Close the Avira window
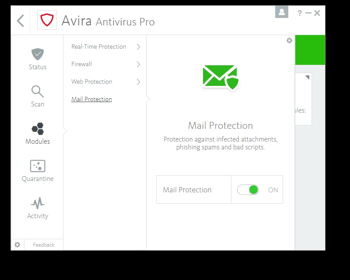This screenshot has width=350, height=280. [x=317, y=13]
